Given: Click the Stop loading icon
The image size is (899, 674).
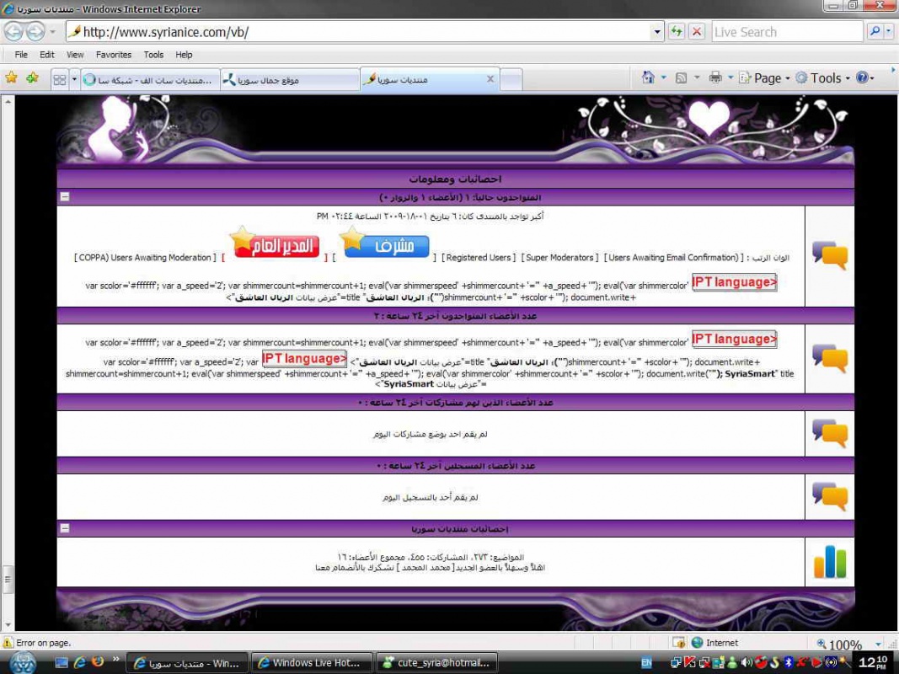Looking at the screenshot, I should [x=697, y=32].
